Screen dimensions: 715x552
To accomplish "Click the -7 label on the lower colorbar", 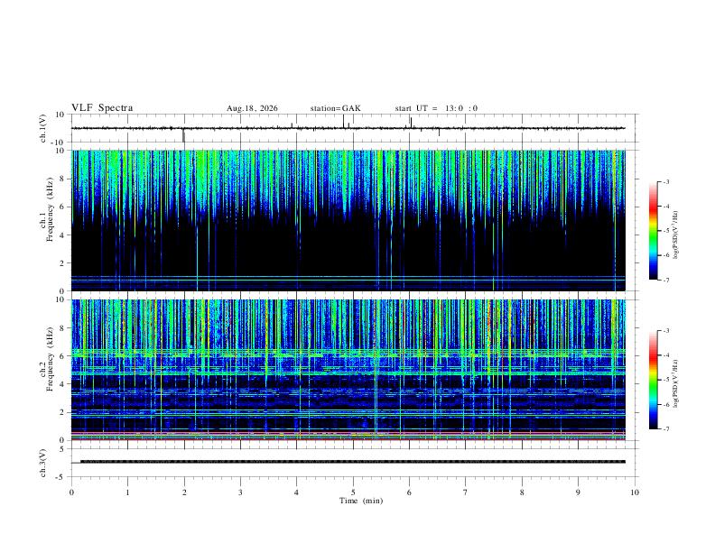I will tap(665, 429).
